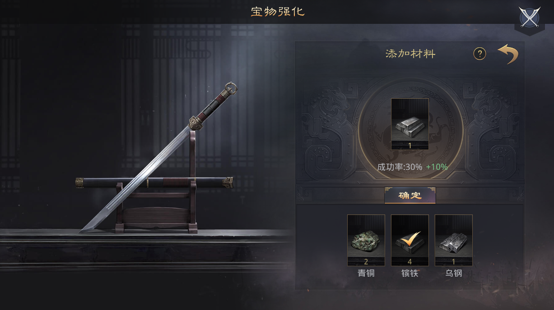554x310 pixels.
Task: Remove the silver ingot from the material slot
Action: [410, 124]
